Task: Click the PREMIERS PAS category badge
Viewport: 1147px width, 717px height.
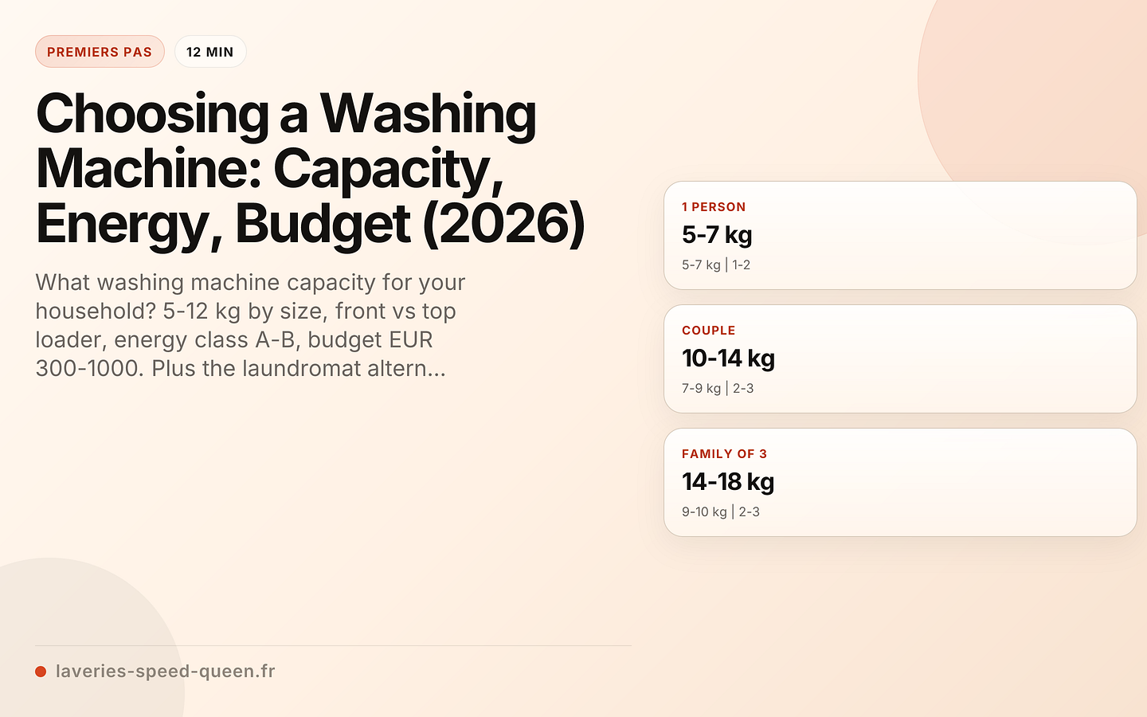Action: click(100, 52)
